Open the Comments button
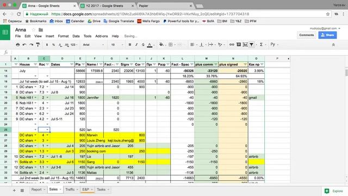 306,35
